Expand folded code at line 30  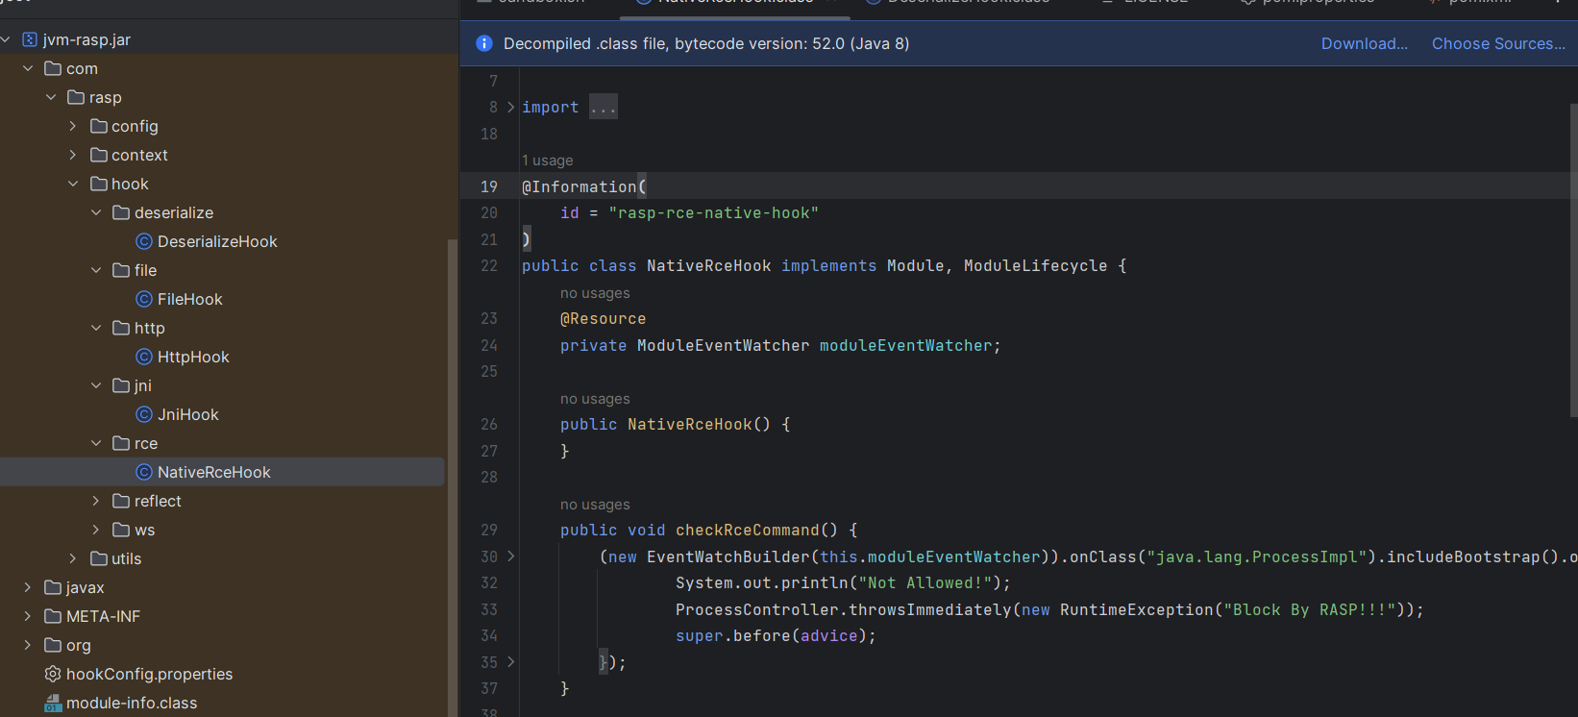click(x=511, y=556)
